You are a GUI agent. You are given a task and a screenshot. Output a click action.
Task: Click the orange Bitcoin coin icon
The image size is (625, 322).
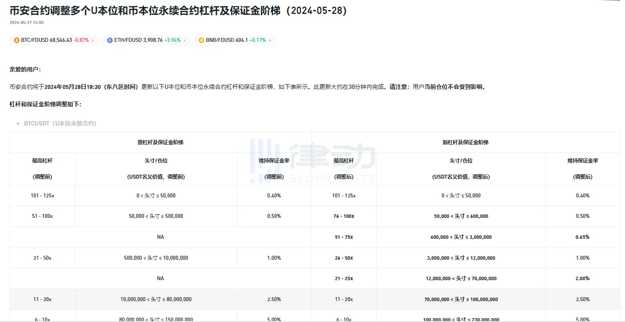tap(17, 40)
